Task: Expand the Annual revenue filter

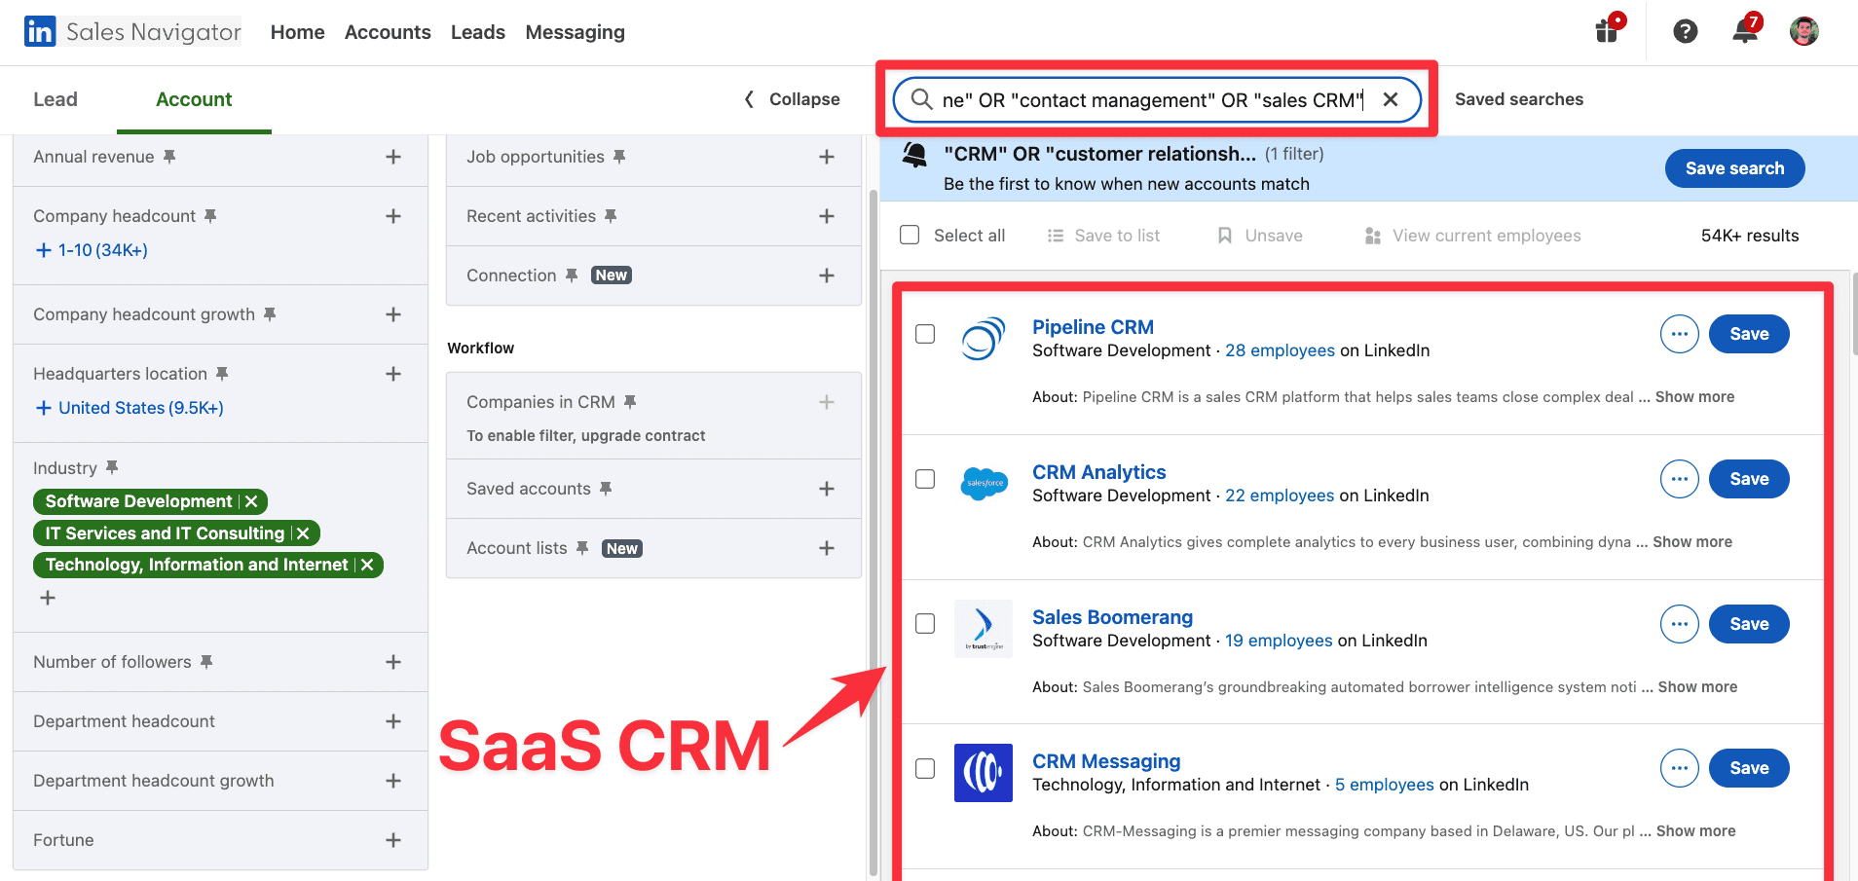Action: (x=393, y=157)
